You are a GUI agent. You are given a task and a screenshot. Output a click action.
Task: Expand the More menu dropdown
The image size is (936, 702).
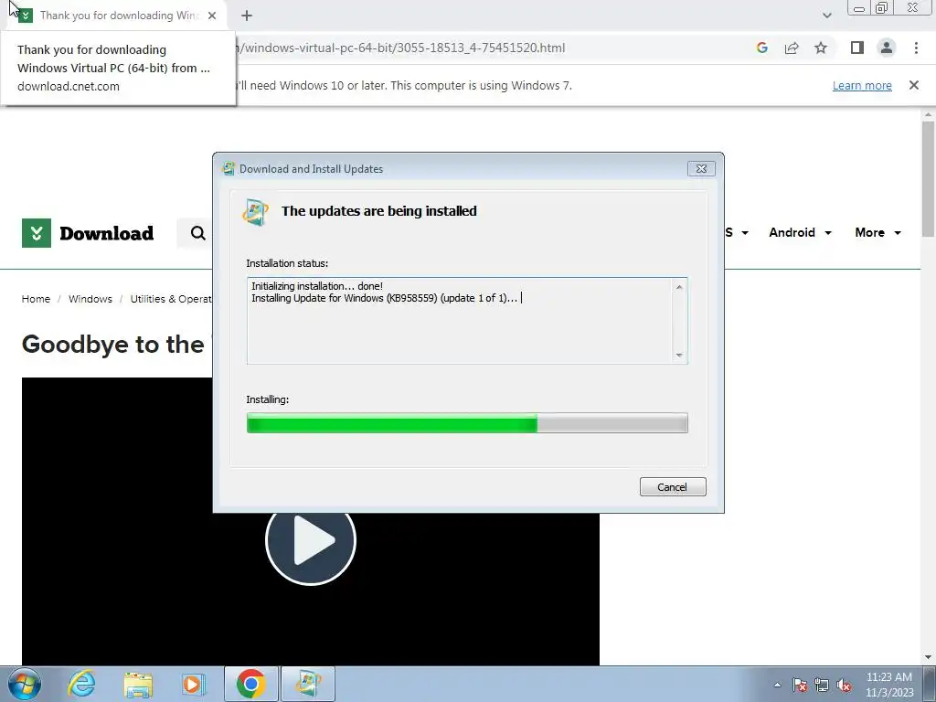[x=877, y=232]
